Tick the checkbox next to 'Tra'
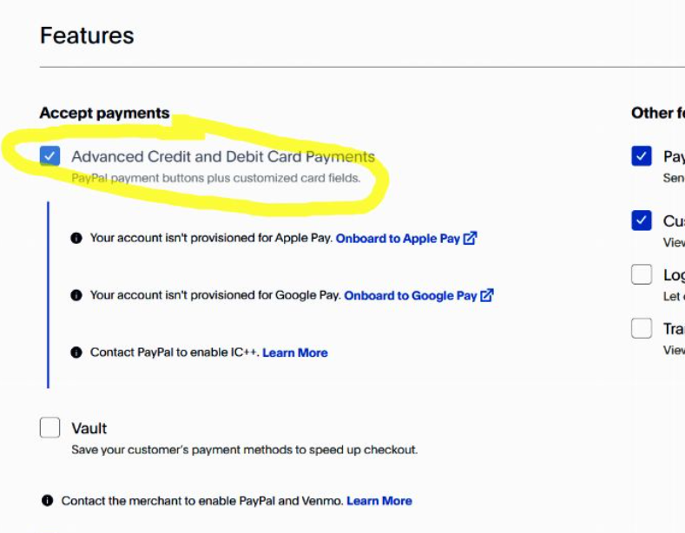Image resolution: width=685 pixels, height=533 pixels. [642, 328]
